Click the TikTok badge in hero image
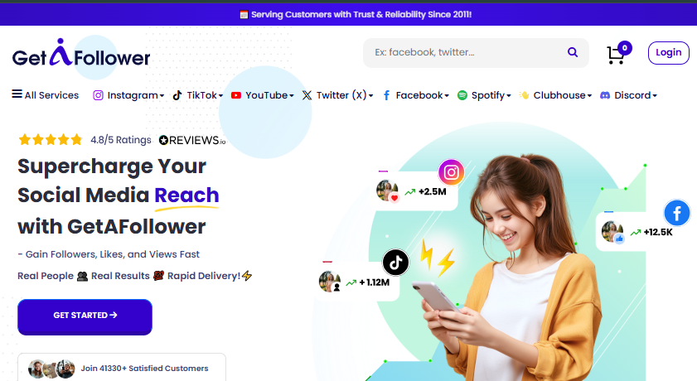Image resolution: width=697 pixels, height=381 pixels. click(x=395, y=263)
